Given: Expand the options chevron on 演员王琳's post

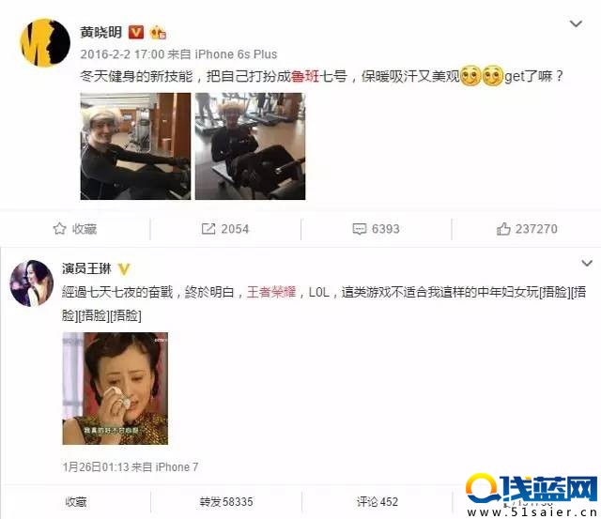Looking at the screenshot, I should point(587,264).
